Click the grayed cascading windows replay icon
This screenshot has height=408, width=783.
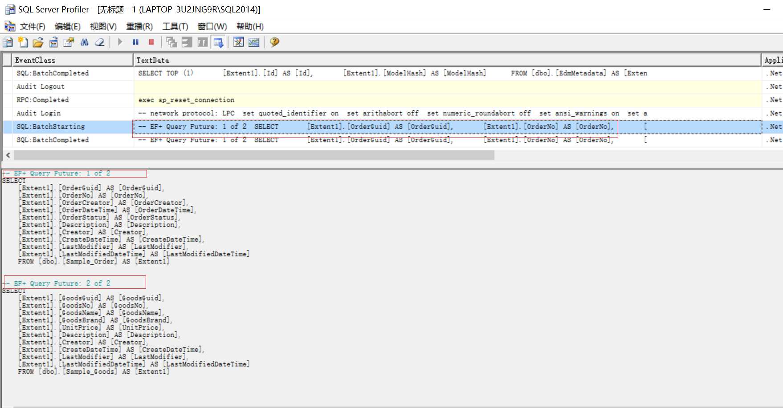pyautogui.click(x=171, y=42)
